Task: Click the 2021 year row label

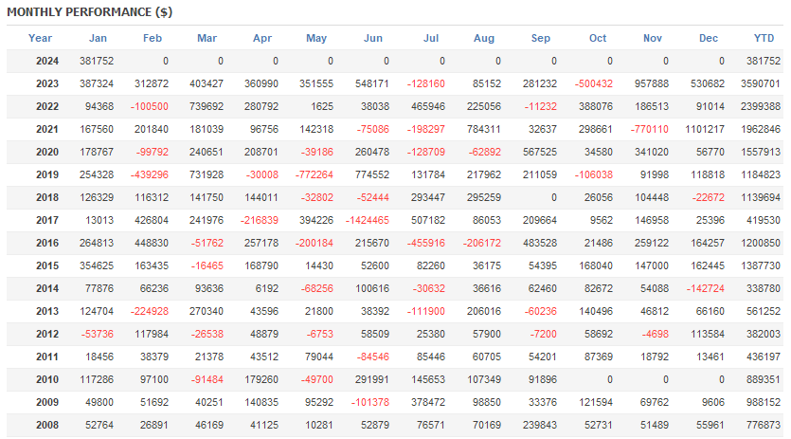Action: pos(47,129)
